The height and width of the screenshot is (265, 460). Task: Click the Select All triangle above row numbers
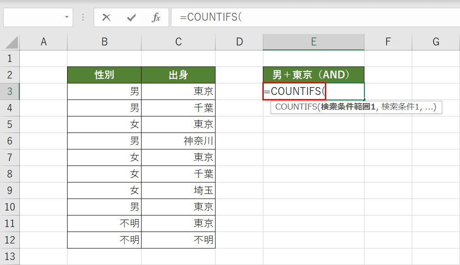coord(9,42)
